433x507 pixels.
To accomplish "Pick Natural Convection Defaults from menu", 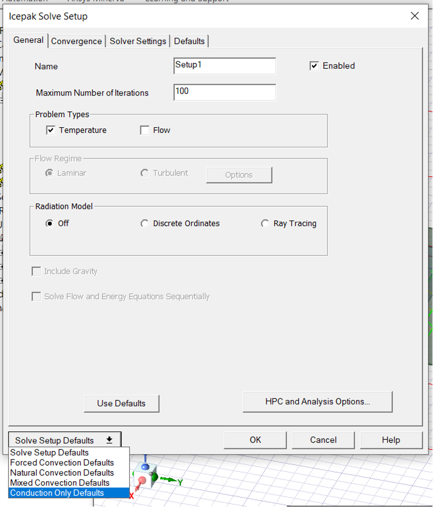I will (x=62, y=473).
